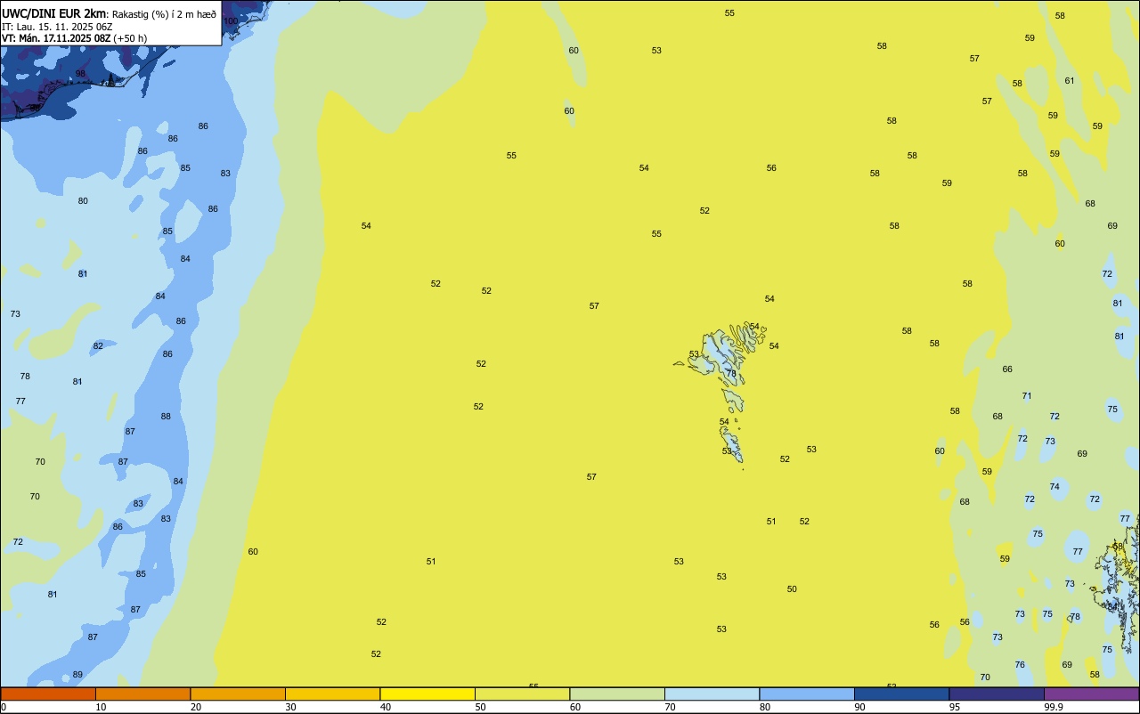The image size is (1140, 714).
Task: Click the purple legend swatch above 99.9
Action: [1091, 694]
